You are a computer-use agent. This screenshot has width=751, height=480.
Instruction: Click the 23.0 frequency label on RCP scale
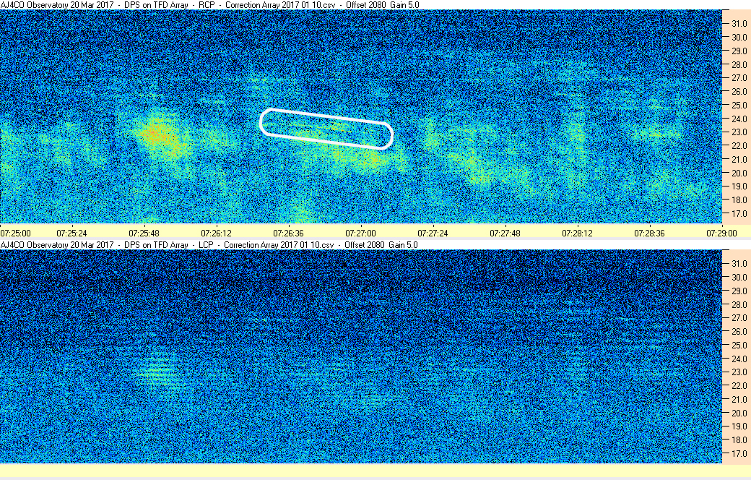click(739, 132)
